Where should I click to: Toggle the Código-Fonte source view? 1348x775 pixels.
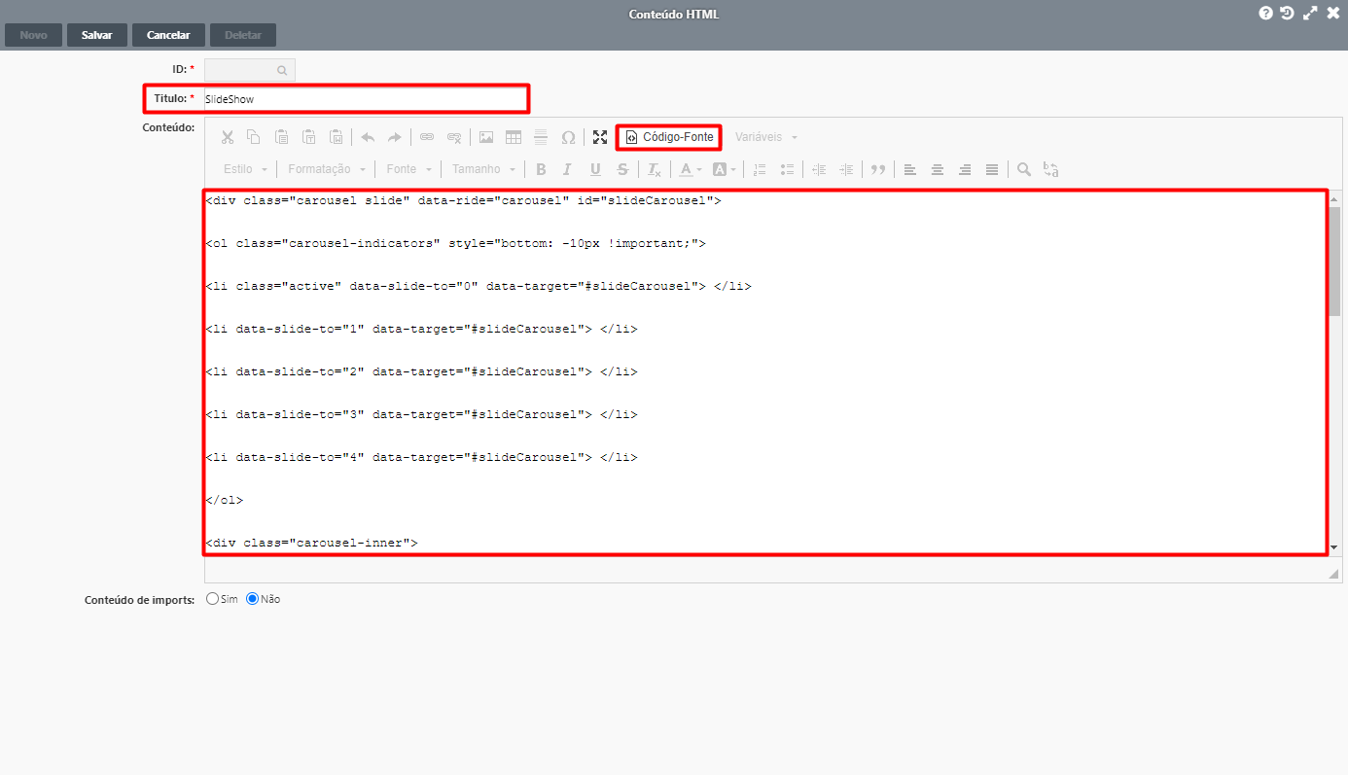click(x=669, y=137)
